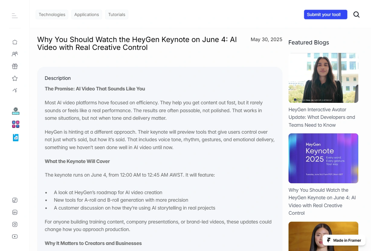Open the Technologies menu item
The height and width of the screenshot is (251, 371).
tap(52, 15)
